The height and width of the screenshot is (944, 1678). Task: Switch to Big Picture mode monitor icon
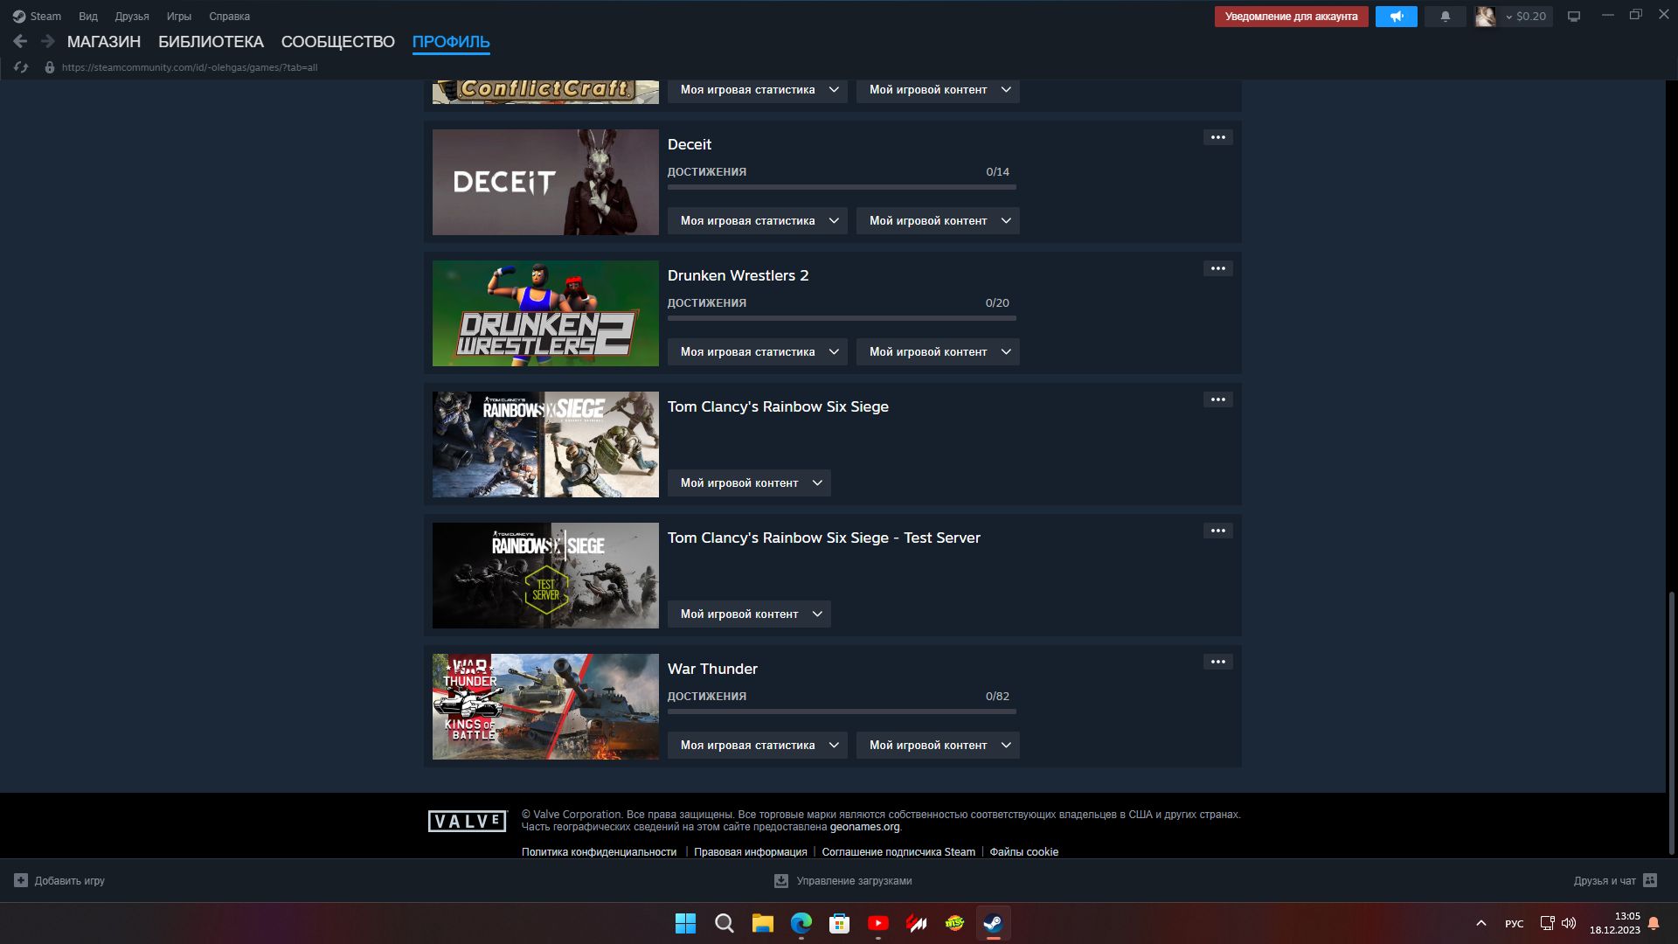coord(1574,17)
